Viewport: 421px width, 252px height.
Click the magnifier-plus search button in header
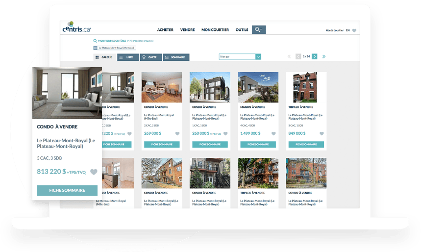click(x=259, y=29)
